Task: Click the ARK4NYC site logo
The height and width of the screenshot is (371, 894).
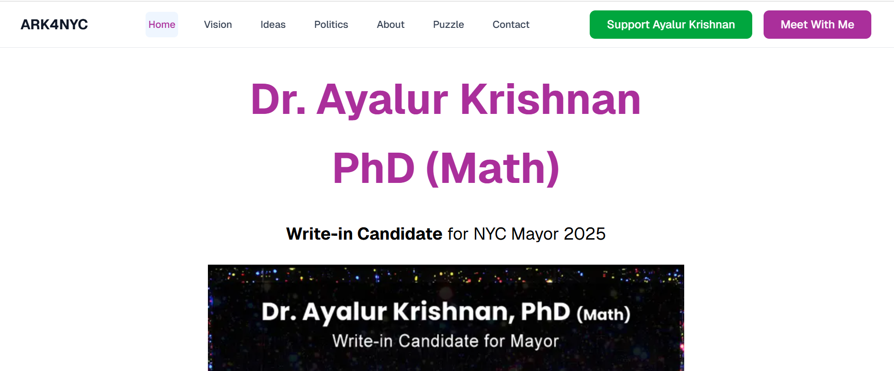Action: click(x=54, y=25)
